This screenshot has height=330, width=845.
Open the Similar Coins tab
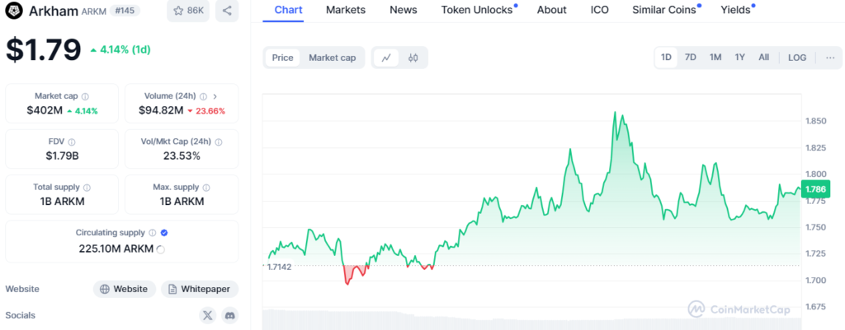pos(664,10)
